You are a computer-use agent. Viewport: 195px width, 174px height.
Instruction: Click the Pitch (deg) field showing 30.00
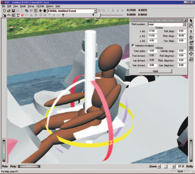(182, 36)
